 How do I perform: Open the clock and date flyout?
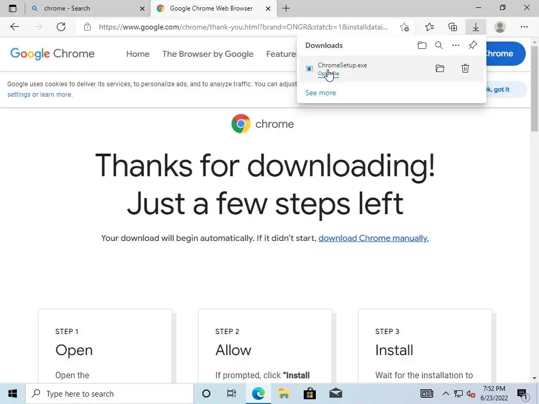pos(494,393)
